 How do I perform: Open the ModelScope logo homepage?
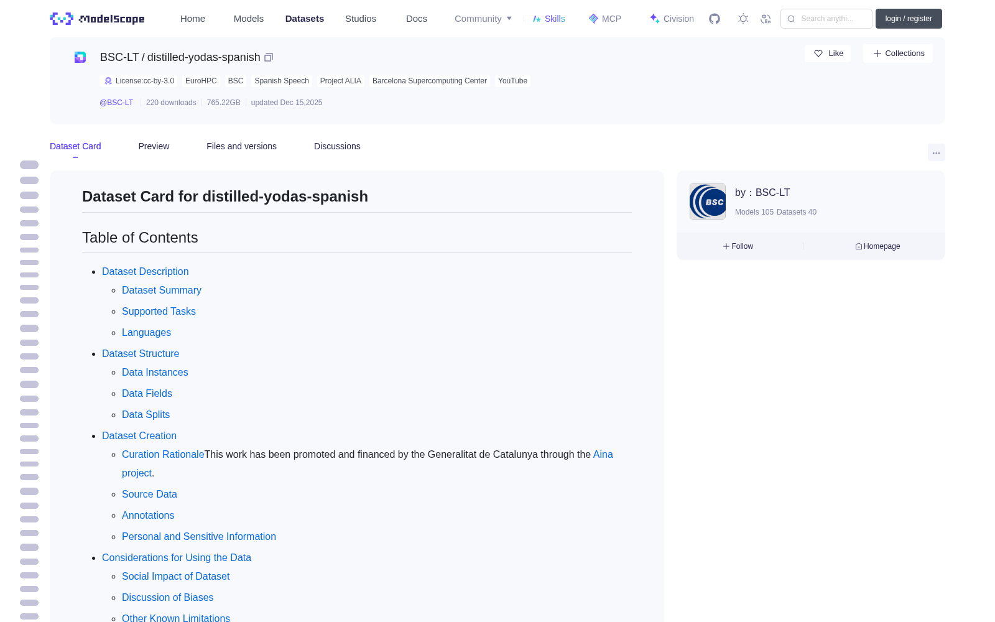point(97,19)
